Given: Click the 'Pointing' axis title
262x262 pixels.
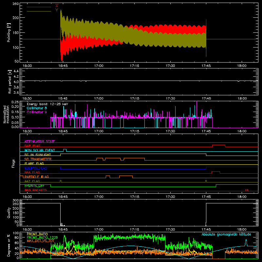Looking at the screenshot, I should pyautogui.click(x=9, y=32).
